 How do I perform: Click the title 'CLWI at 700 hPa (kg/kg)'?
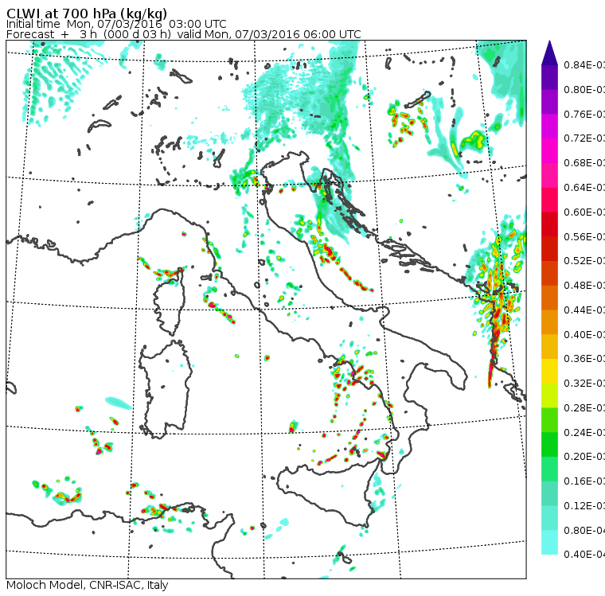pyautogui.click(x=87, y=14)
